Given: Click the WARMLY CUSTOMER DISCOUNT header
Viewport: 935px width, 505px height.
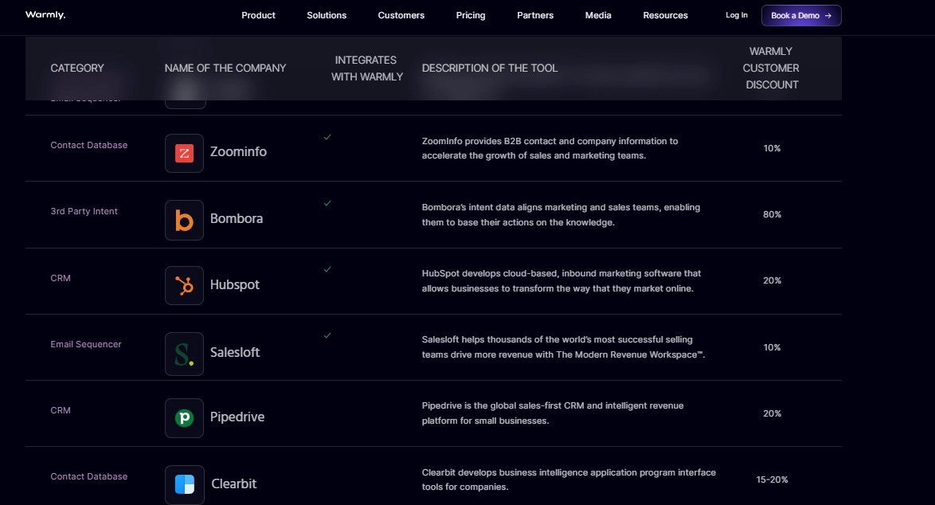Looking at the screenshot, I should tap(771, 68).
